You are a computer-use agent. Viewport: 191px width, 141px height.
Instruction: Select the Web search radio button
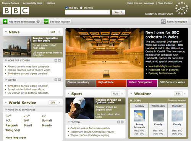[x=81, y=8]
